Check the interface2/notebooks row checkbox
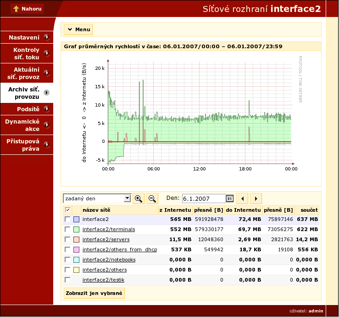The height and width of the screenshot is (317, 339). 67,260
